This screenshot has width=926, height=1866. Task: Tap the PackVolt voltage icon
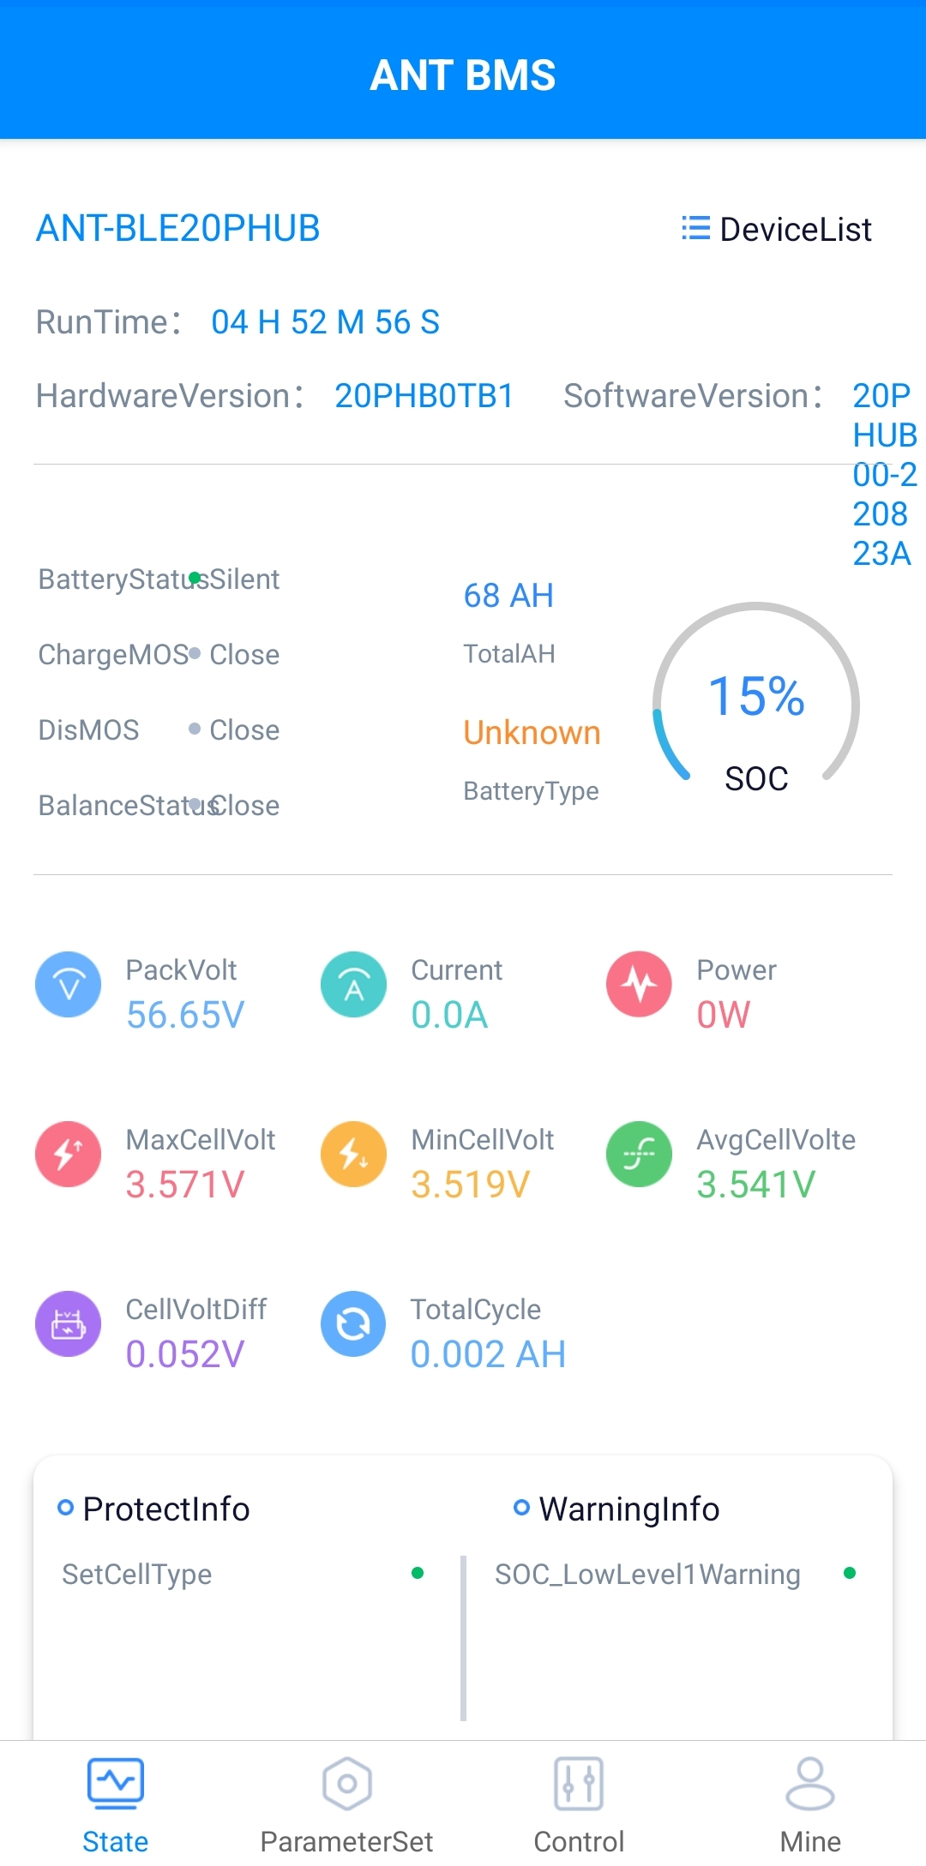[x=68, y=985]
